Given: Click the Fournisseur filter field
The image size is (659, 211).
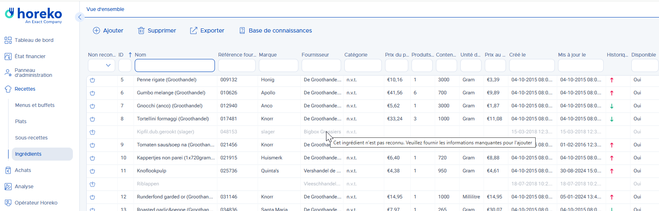Looking at the screenshot, I should pos(321,65).
